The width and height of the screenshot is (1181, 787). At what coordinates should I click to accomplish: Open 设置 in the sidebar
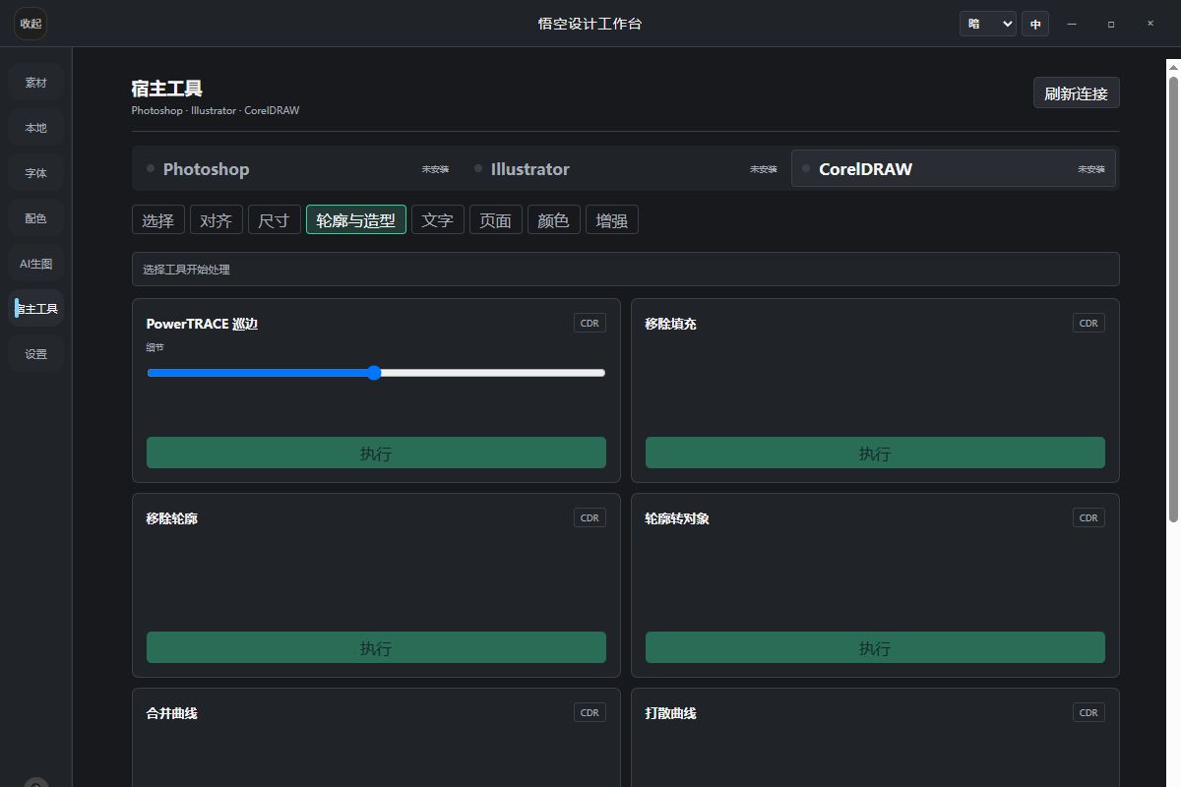coord(36,354)
